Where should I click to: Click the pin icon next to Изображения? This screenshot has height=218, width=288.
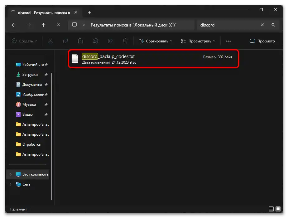[x=46, y=94]
